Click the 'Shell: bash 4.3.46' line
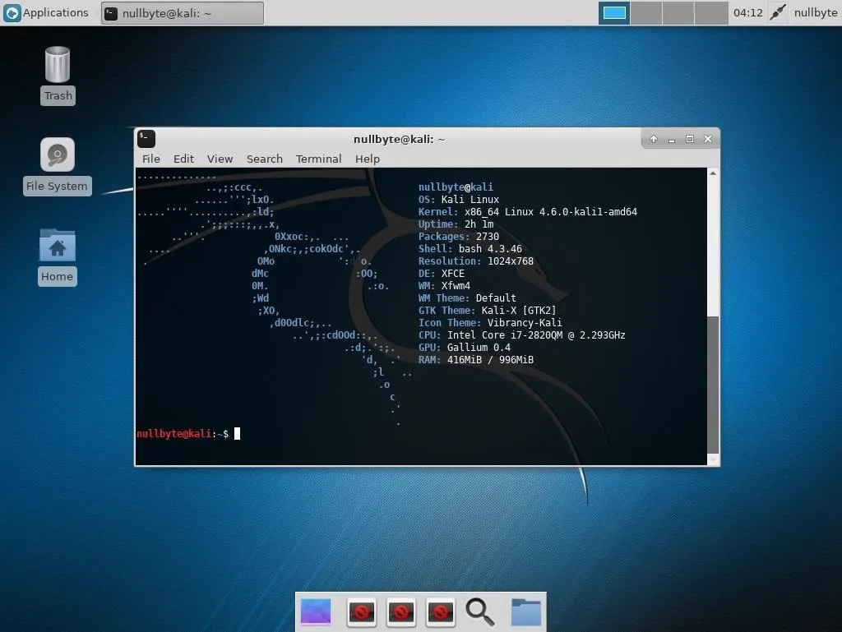This screenshot has width=842, height=632. 470,249
